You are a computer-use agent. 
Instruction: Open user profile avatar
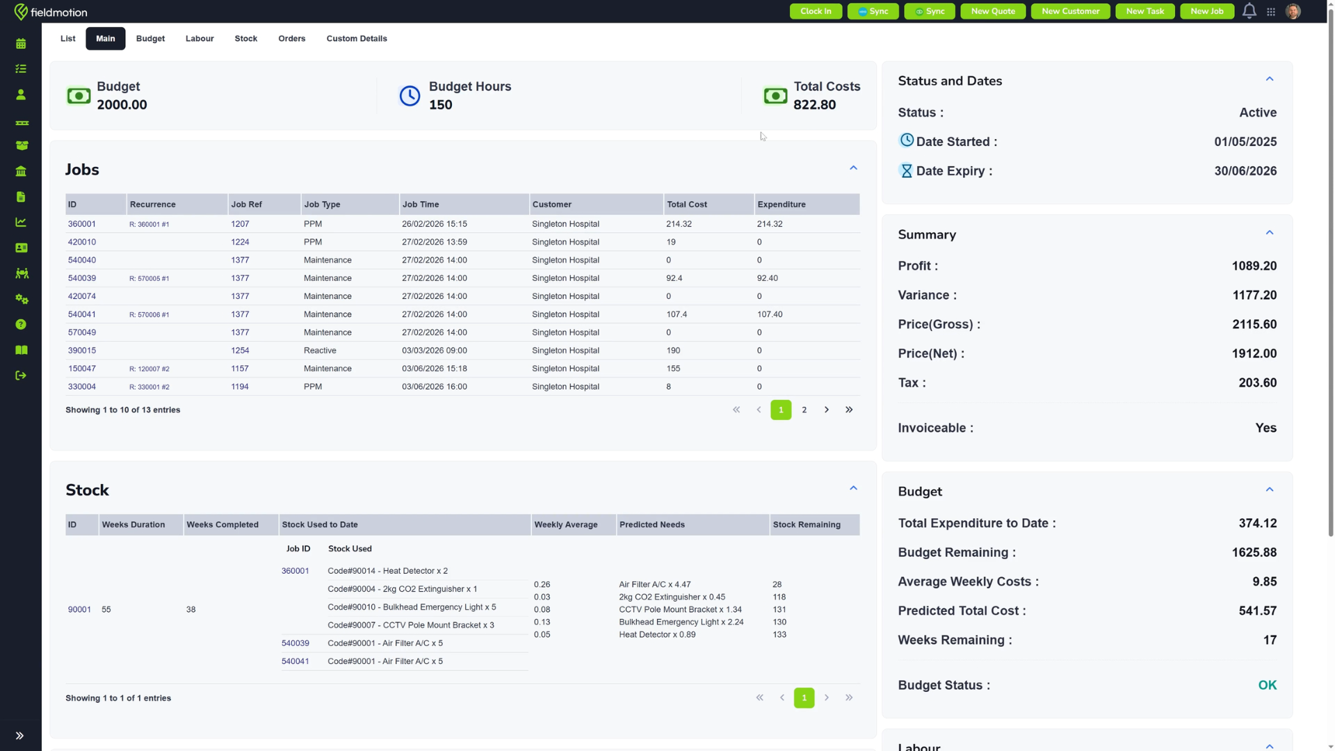point(1293,11)
